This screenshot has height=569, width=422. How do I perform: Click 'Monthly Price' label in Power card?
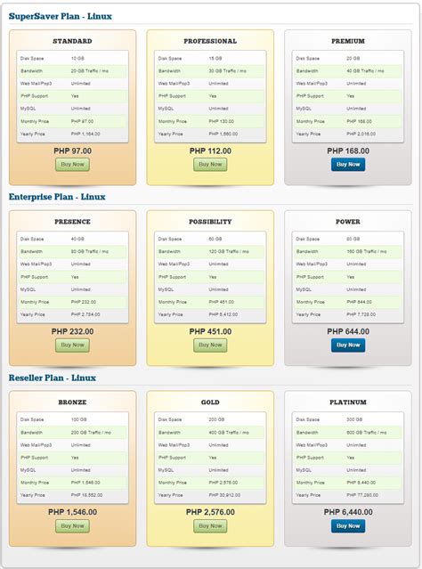(310, 302)
